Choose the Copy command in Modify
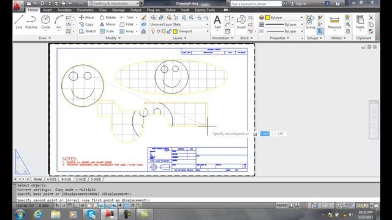This screenshot has width=392, height=220. [x=86, y=24]
